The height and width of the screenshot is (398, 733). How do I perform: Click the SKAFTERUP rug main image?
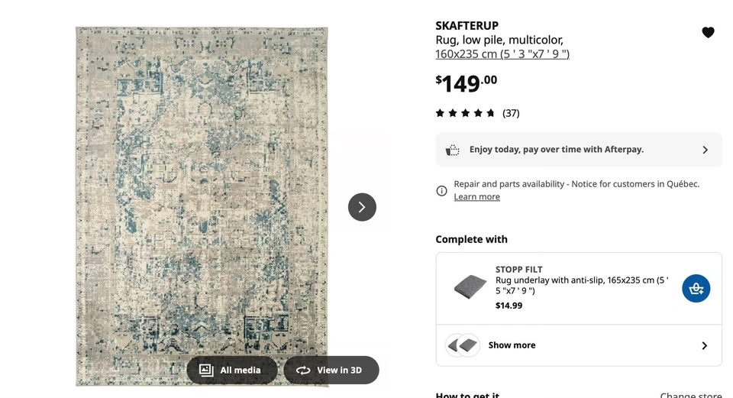tap(202, 206)
